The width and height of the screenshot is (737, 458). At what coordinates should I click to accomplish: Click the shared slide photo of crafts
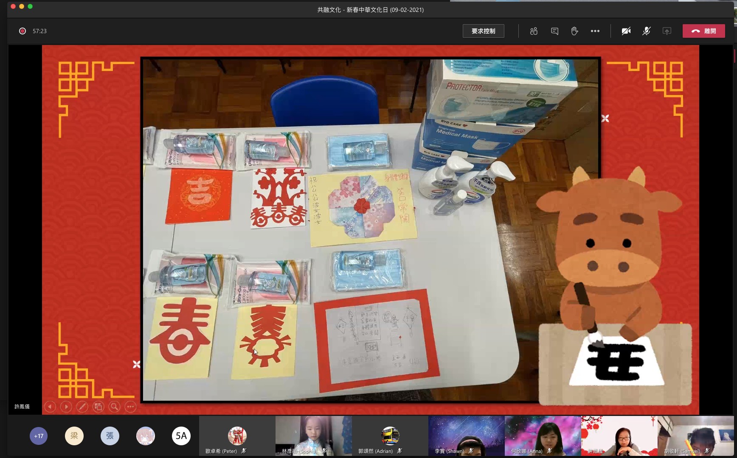pos(371,230)
